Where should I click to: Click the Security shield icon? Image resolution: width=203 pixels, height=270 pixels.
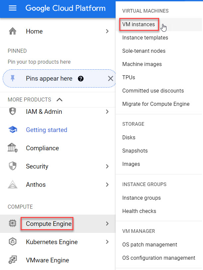tap(12, 166)
